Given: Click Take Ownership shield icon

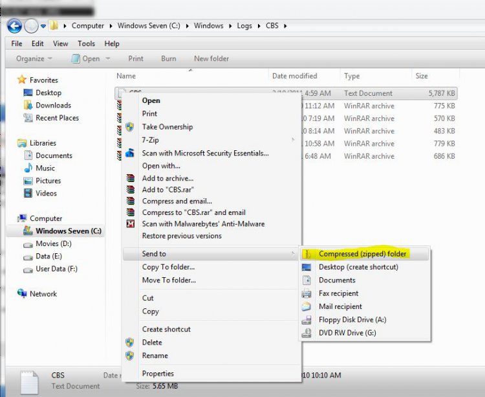Looking at the screenshot, I should (130, 127).
